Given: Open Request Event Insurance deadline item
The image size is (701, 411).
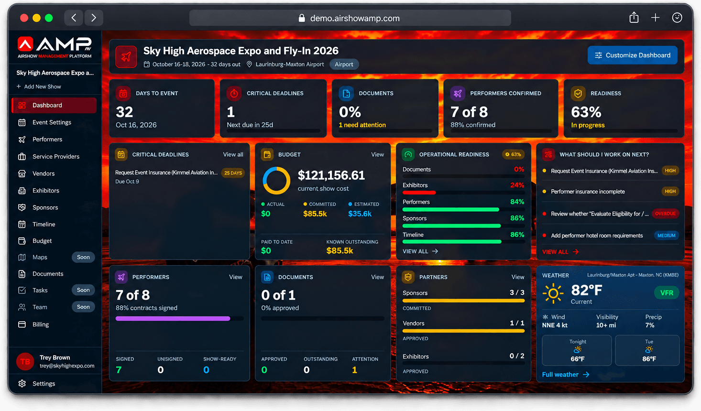Looking at the screenshot, I should pos(180,176).
